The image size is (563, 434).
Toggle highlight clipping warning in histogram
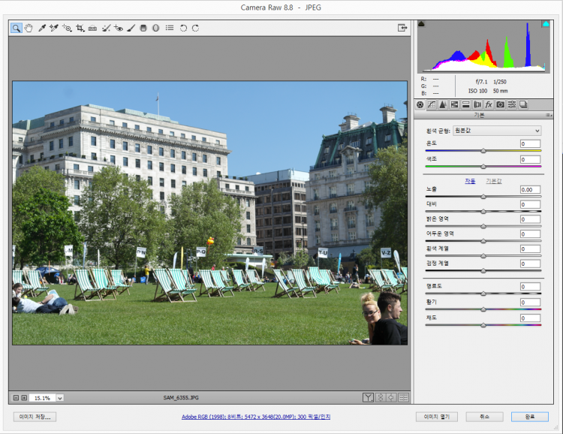546,24
